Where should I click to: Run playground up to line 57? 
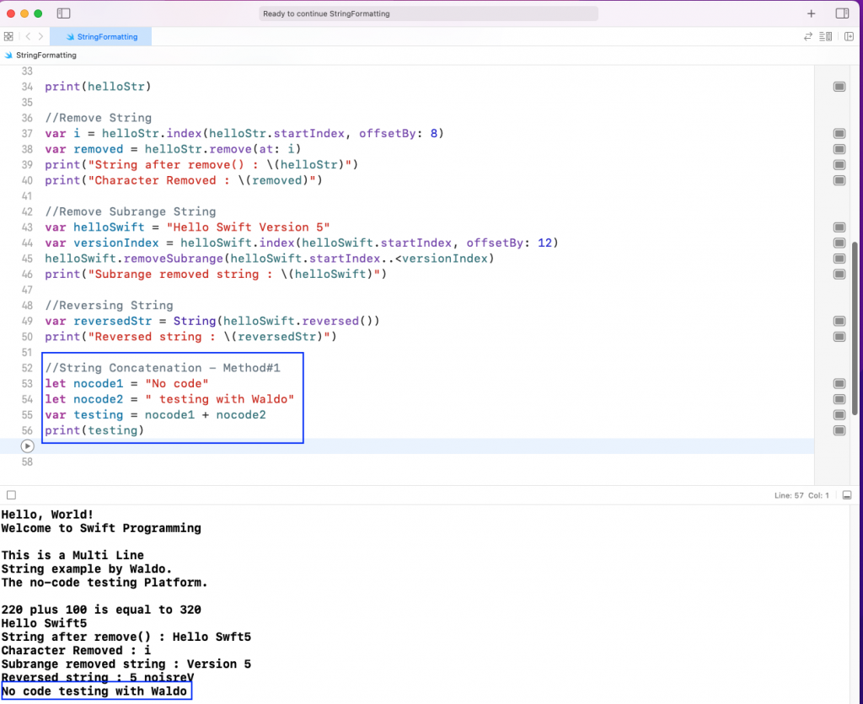[x=28, y=446]
